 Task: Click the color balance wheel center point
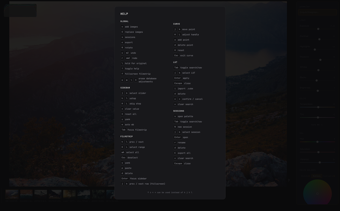pyautogui.click(x=317, y=194)
